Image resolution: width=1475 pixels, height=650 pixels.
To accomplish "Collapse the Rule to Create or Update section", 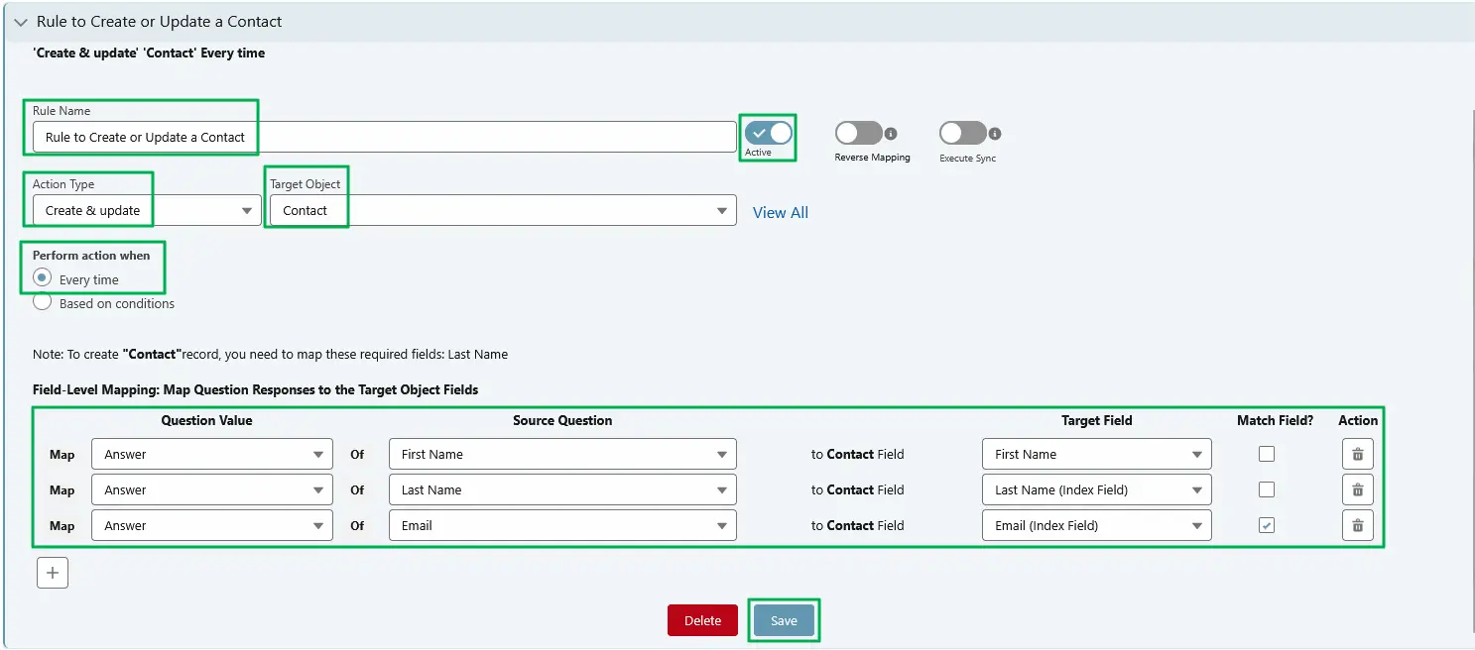I will coord(20,21).
